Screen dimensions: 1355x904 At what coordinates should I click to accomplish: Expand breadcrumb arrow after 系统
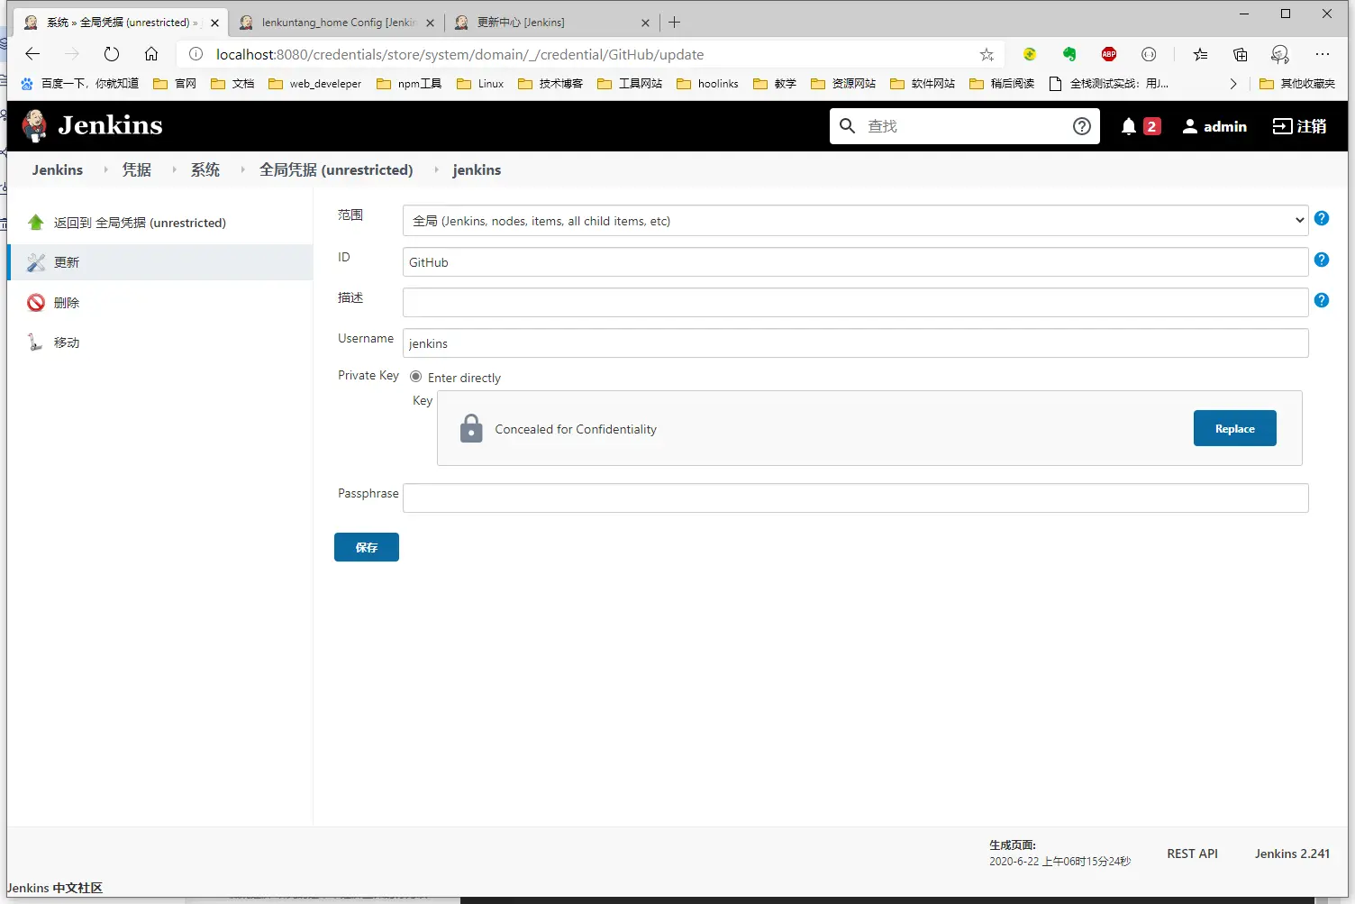tap(242, 169)
